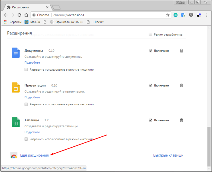Image resolution: width=212 pixels, height=172 pixels.
Task: Open the teal 'm' extension icon
Action: [x=176, y=15]
